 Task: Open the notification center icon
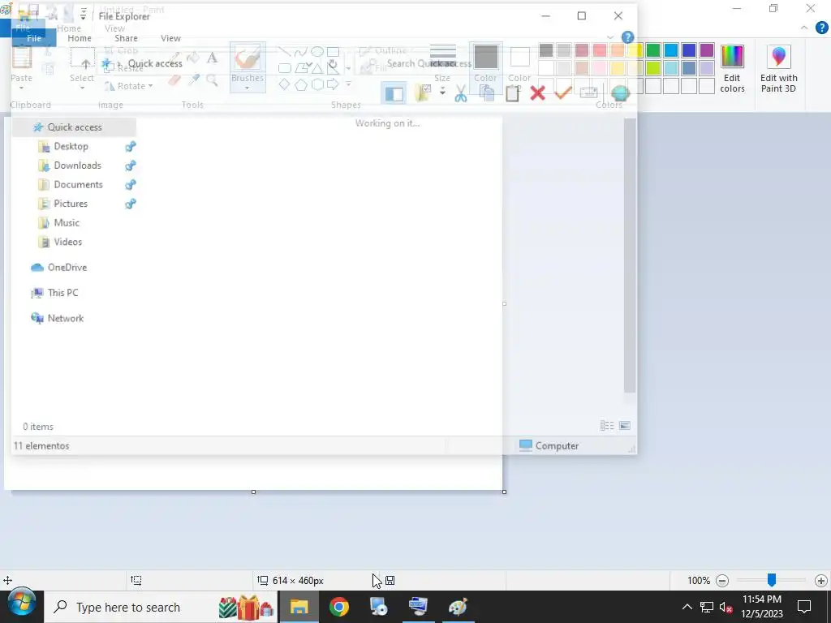click(804, 607)
